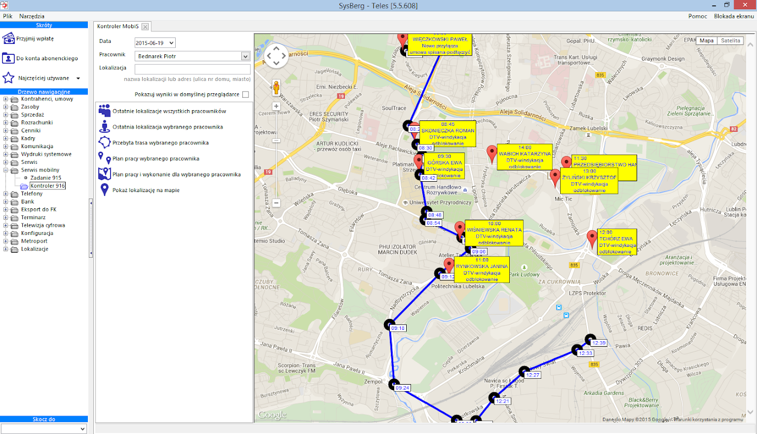Expand the Konfiguracja tree node
Screen dimensions: 757x434
coord(6,233)
